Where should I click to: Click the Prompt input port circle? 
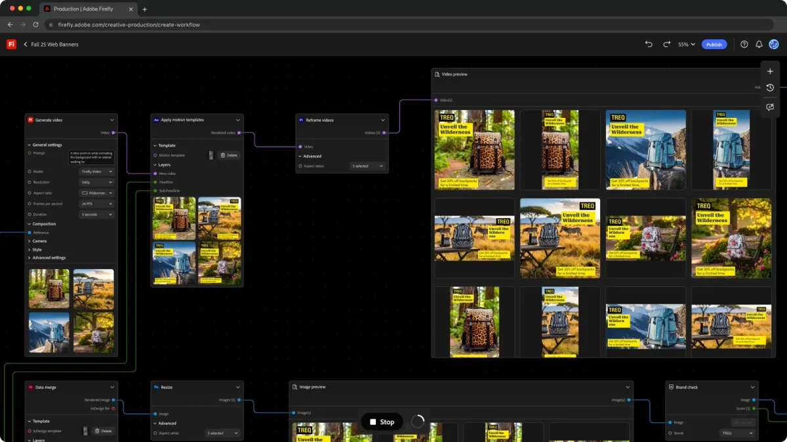point(30,153)
